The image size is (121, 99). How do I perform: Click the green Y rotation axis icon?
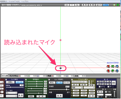tap(113, 67)
